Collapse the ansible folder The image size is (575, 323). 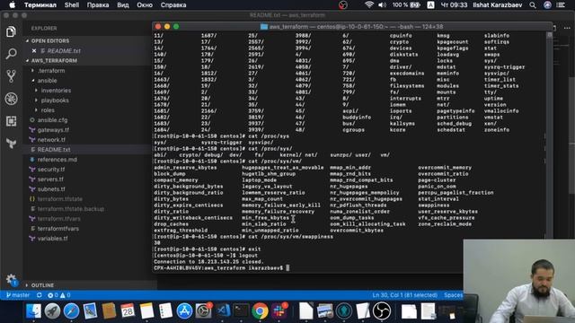coord(47,80)
